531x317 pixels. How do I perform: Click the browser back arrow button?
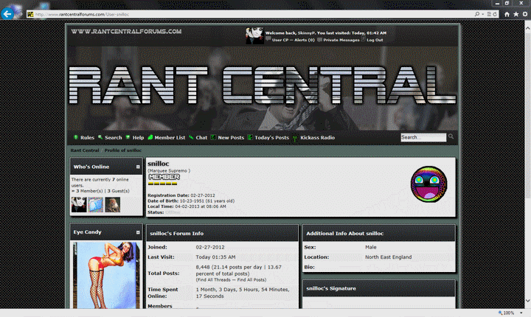coord(7,14)
